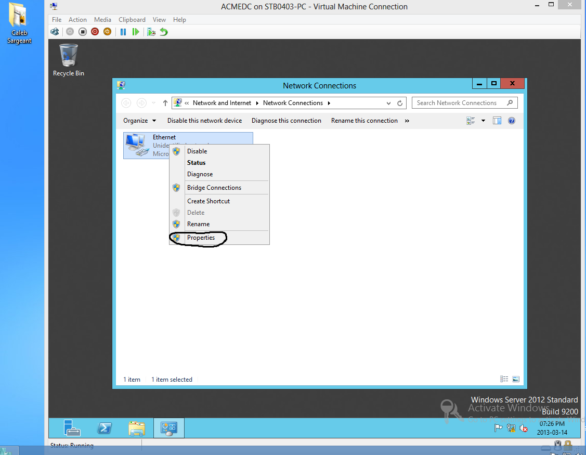This screenshot has width=586, height=455.
Task: Choose Diagnose from context menu
Action: pyautogui.click(x=219, y=174)
